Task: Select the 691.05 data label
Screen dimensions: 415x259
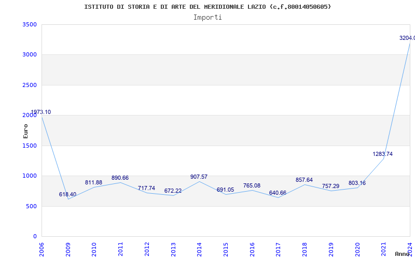Action: point(225,190)
